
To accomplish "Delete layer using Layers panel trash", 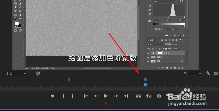I will pyautogui.click(x=182, y=68).
